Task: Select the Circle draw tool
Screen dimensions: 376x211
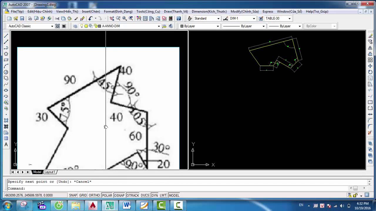Action: (6, 72)
